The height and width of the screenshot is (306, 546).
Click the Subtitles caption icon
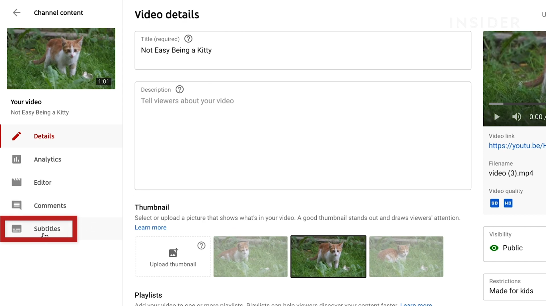[x=16, y=229]
